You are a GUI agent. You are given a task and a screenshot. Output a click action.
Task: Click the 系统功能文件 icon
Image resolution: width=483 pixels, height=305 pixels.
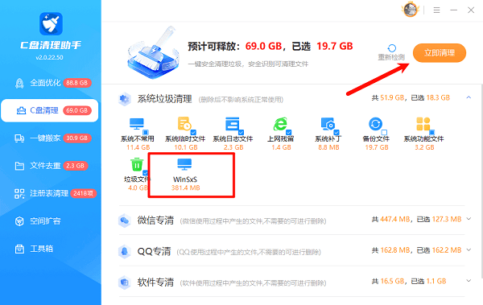pos(423,124)
